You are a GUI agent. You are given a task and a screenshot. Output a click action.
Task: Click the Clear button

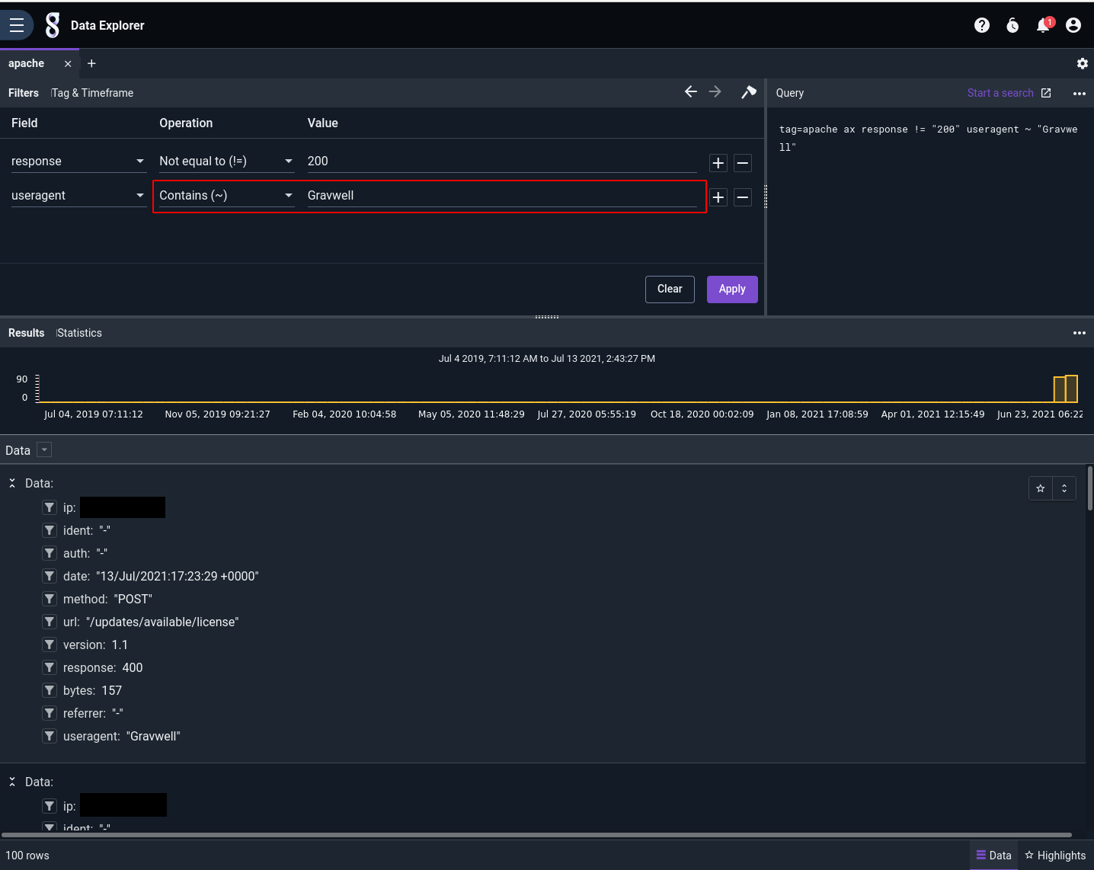point(670,289)
